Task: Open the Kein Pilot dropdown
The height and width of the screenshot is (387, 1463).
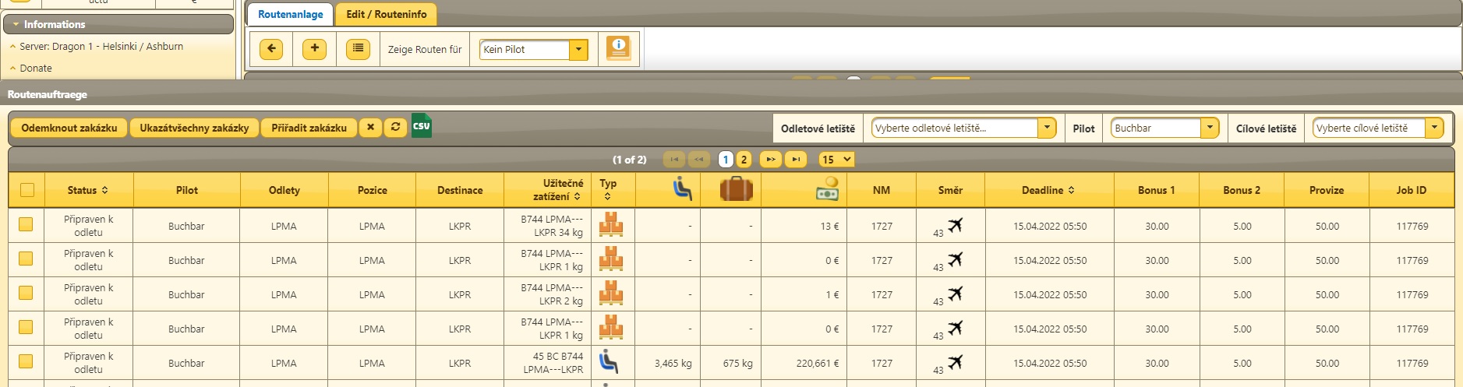Action: point(578,50)
